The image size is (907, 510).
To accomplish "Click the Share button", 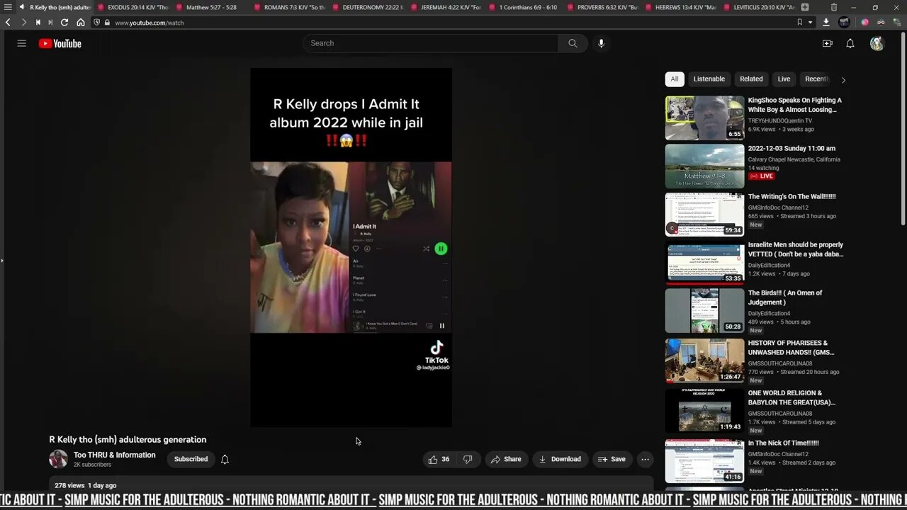I will [506, 459].
